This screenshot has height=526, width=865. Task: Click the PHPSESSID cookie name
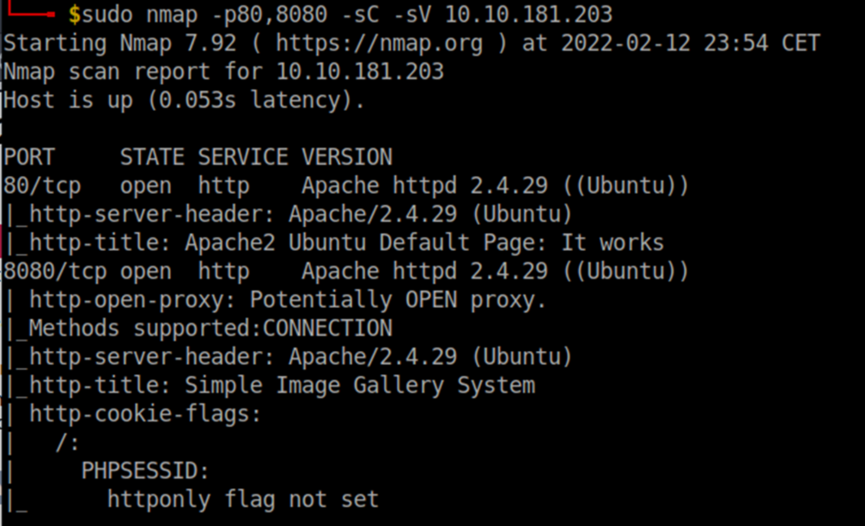click(145, 471)
